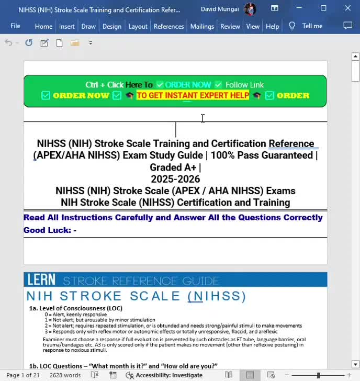Open the File menu
360x381 pixels.
tap(15, 26)
